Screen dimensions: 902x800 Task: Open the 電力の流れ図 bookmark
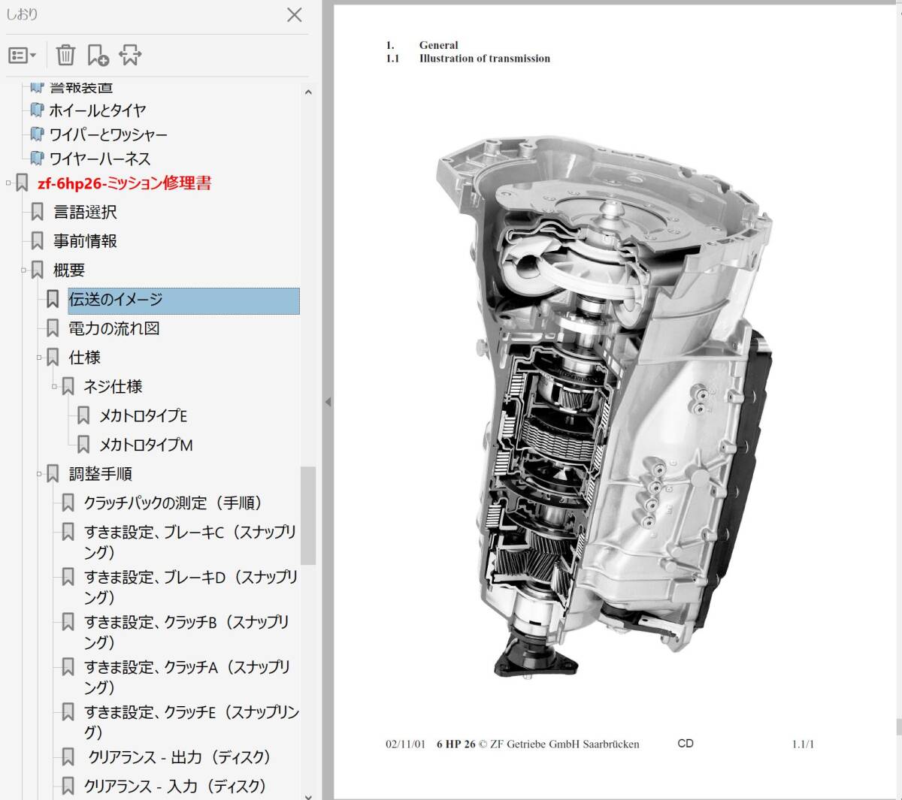click(x=114, y=329)
